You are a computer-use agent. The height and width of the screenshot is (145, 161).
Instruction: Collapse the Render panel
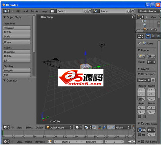click(139, 50)
